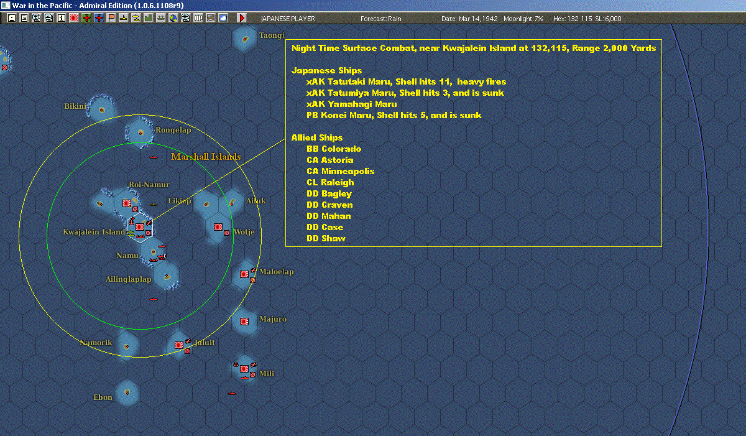Select the task force marked E near Namu

click(162, 256)
